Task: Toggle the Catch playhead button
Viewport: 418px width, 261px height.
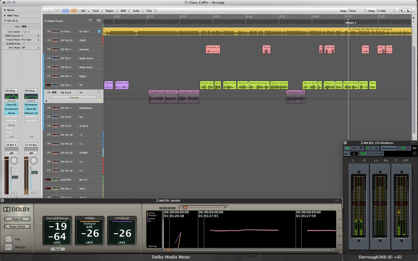Action: 66,11
